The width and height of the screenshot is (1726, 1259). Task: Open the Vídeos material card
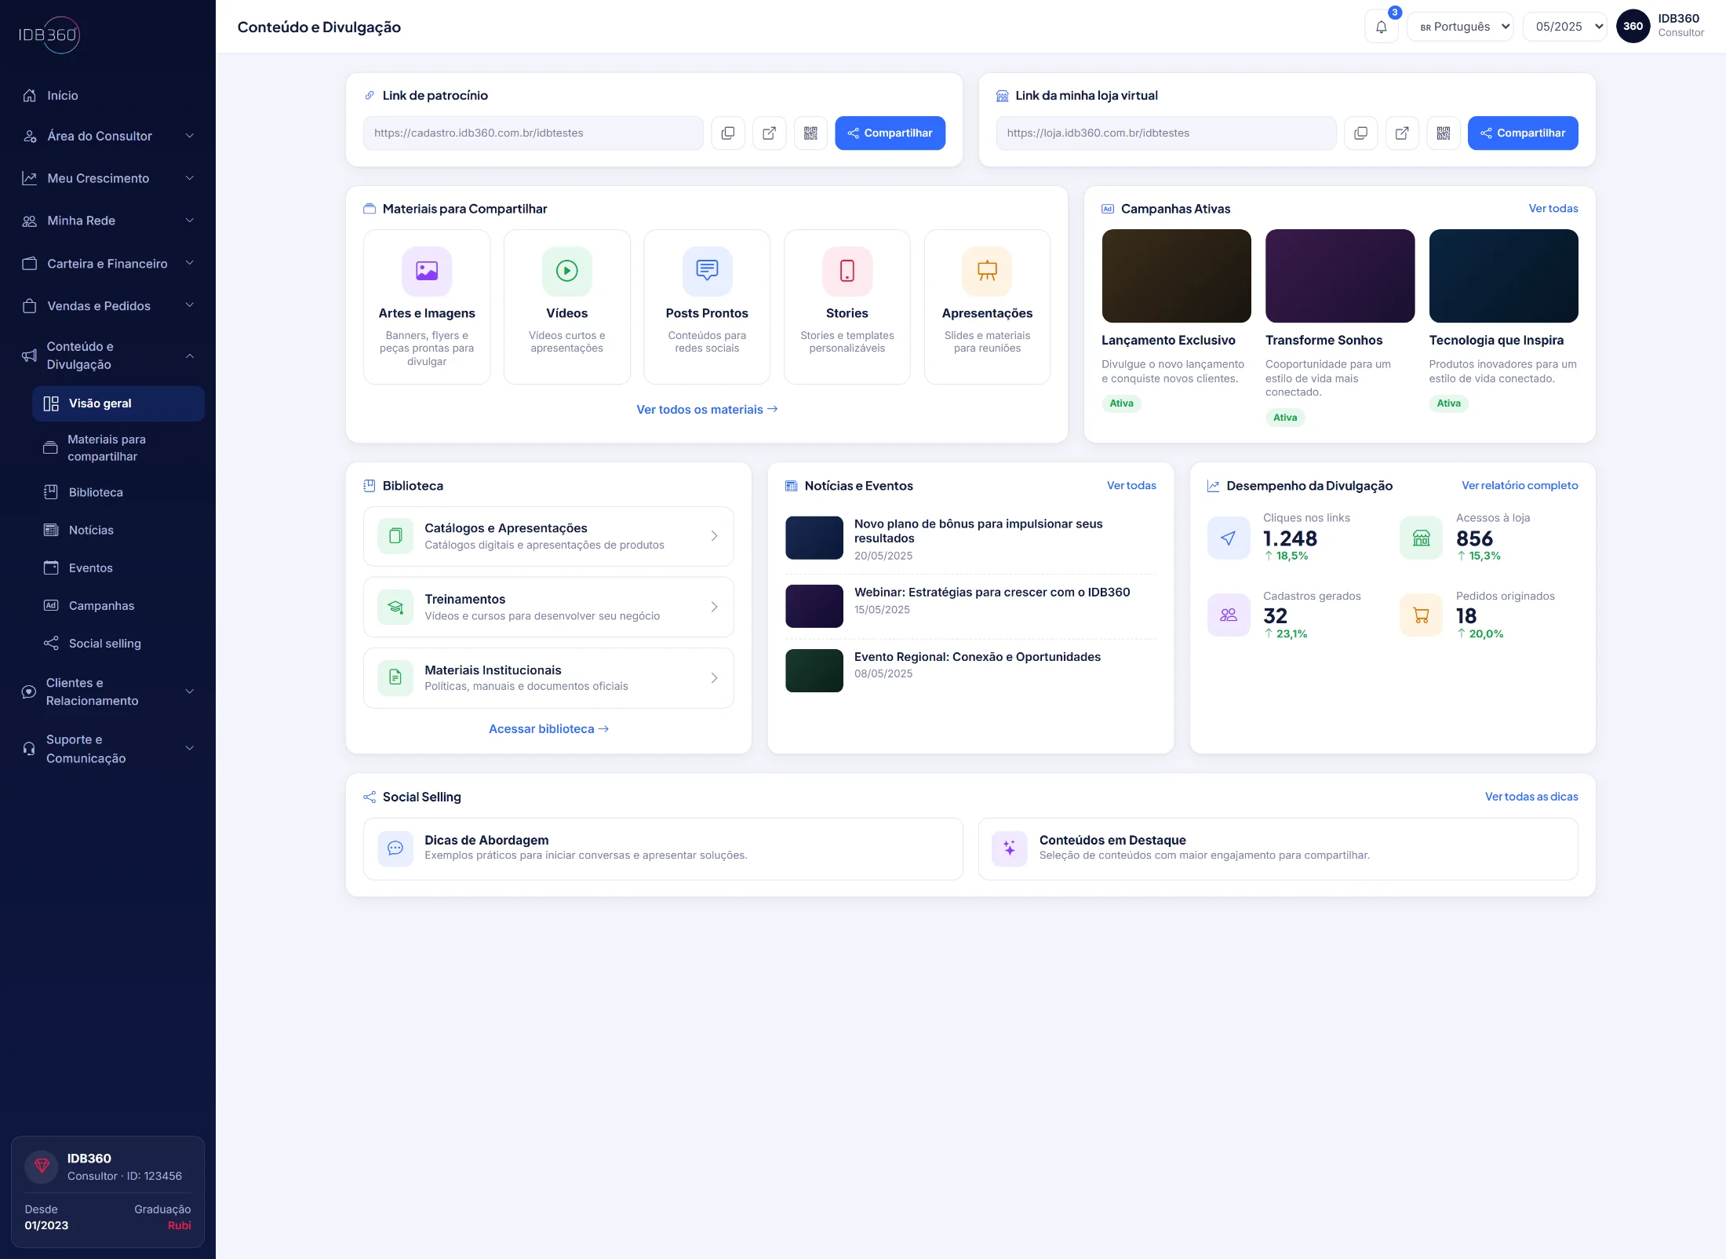click(x=567, y=307)
